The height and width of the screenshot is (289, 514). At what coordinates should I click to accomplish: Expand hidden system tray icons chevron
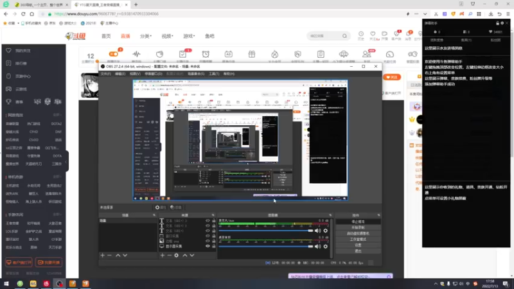click(436, 284)
